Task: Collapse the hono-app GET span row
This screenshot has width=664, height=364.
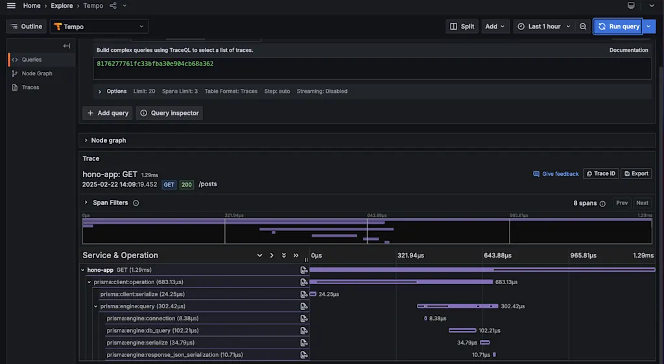Action: [83, 270]
